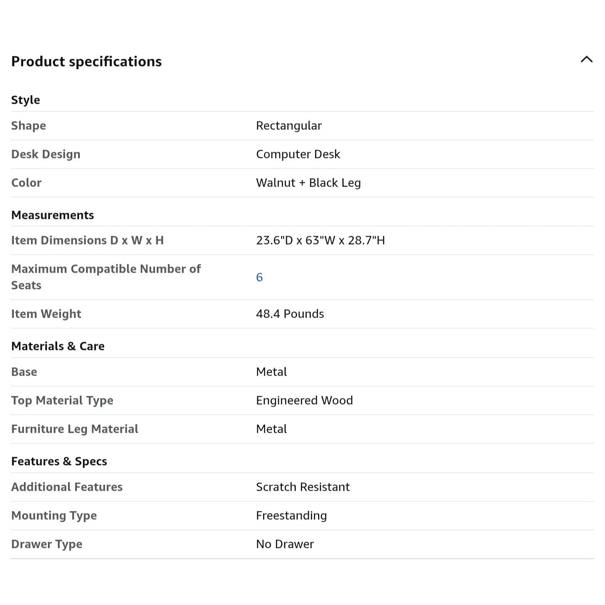Select the Product specifications heading

87,62
